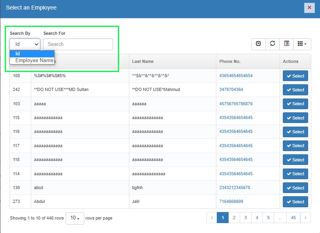Go to page 2 of results

click(x=234, y=218)
